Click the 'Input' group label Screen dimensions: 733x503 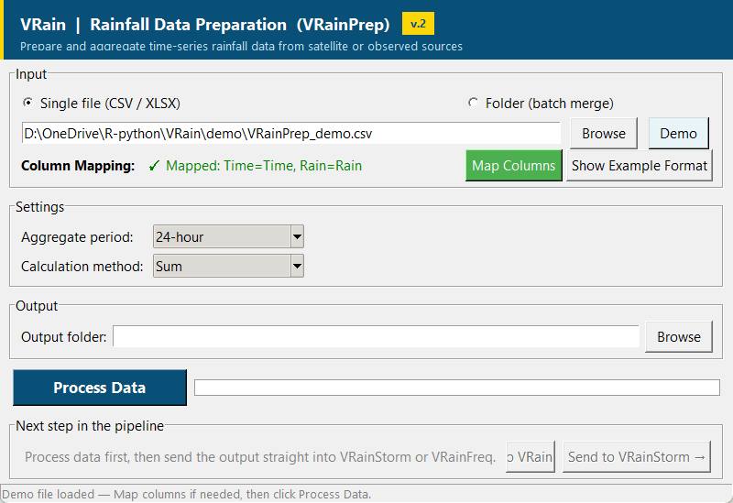(31, 74)
